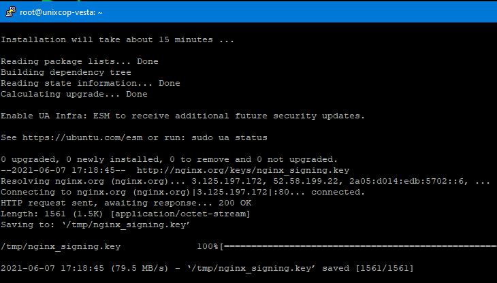Image resolution: width=497 pixels, height=283 pixels.
Task: Click the '79.5 MB/s' transfer speed text
Action: pyautogui.click(x=139, y=269)
